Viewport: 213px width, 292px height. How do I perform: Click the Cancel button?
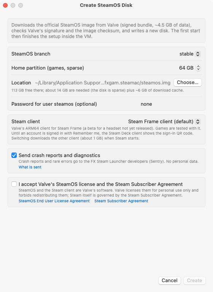(x=169, y=281)
